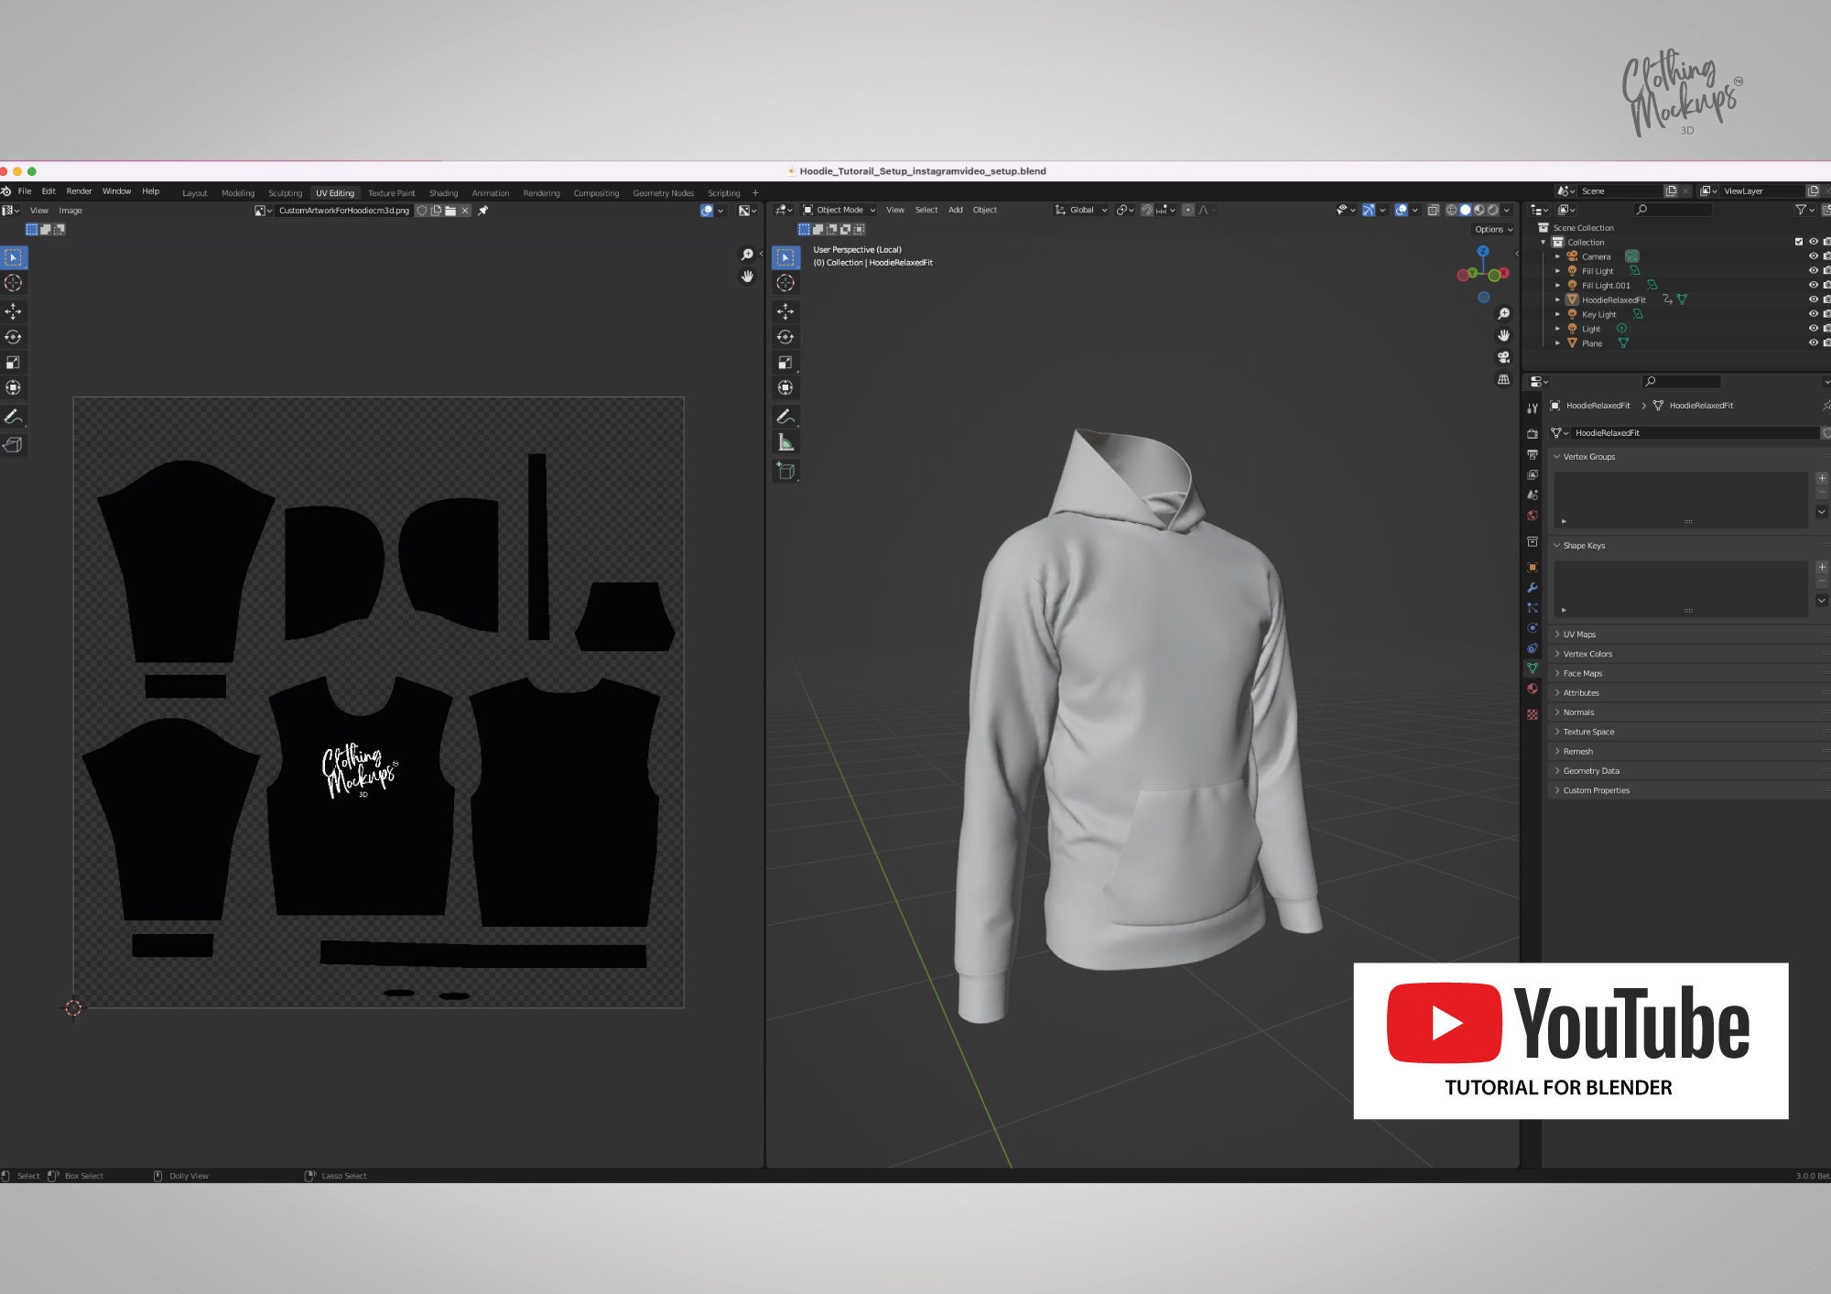Select the Measure tool in the viewport toolbar

pos(785,442)
